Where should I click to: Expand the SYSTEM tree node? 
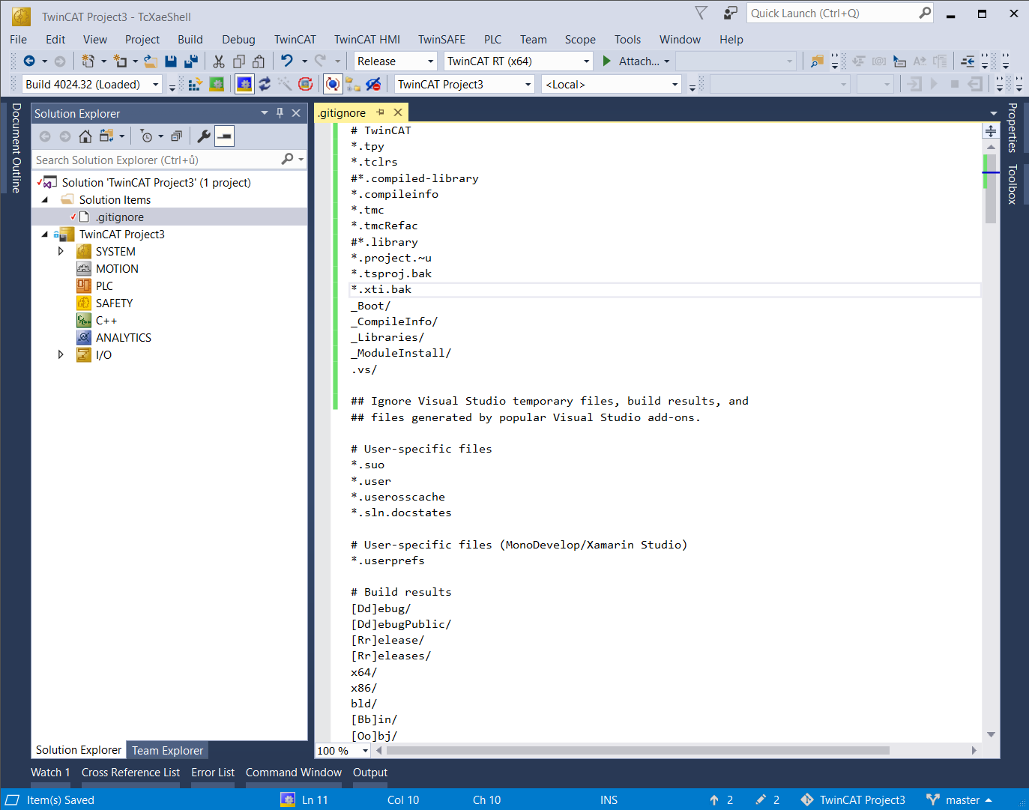[61, 252]
